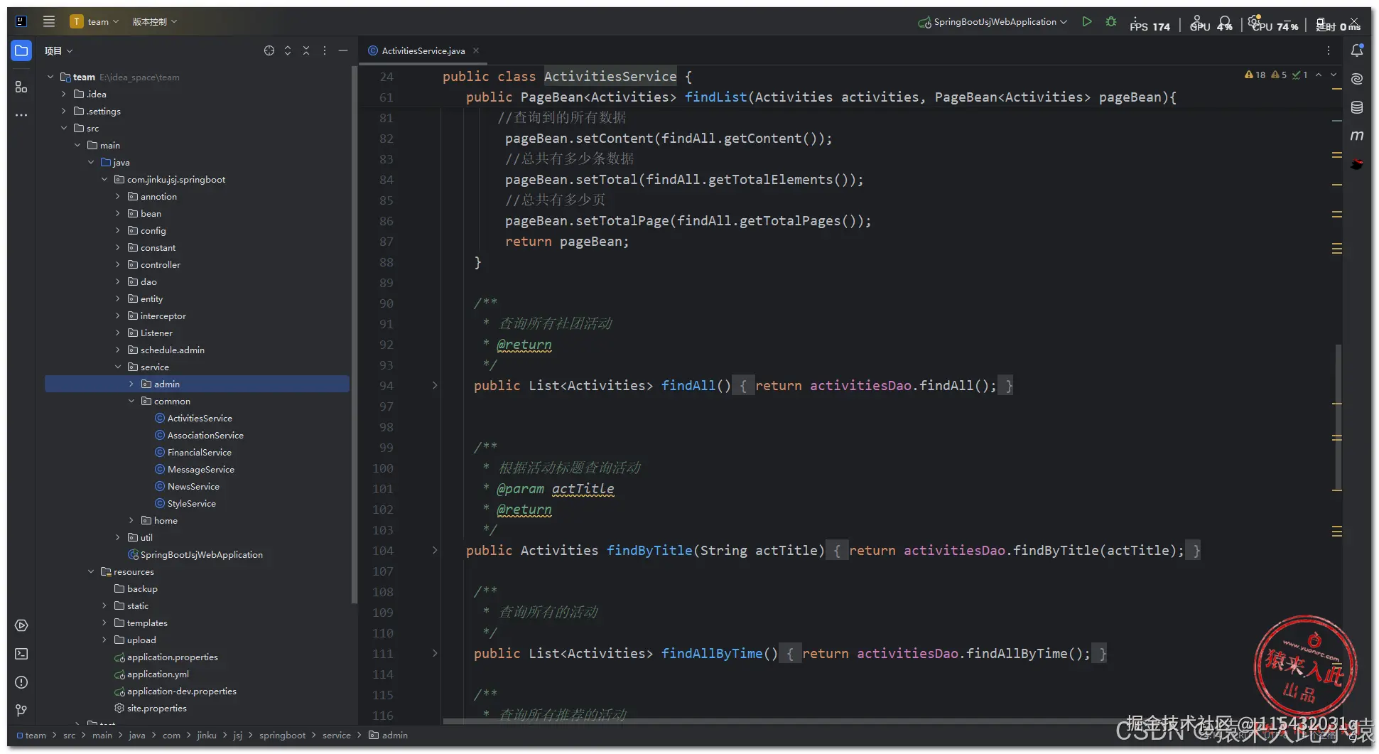Open the Git tool window

pos(21,710)
